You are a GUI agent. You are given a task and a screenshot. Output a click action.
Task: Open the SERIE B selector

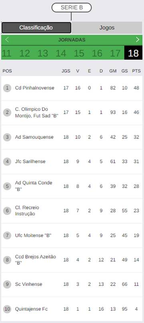tap(72, 8)
